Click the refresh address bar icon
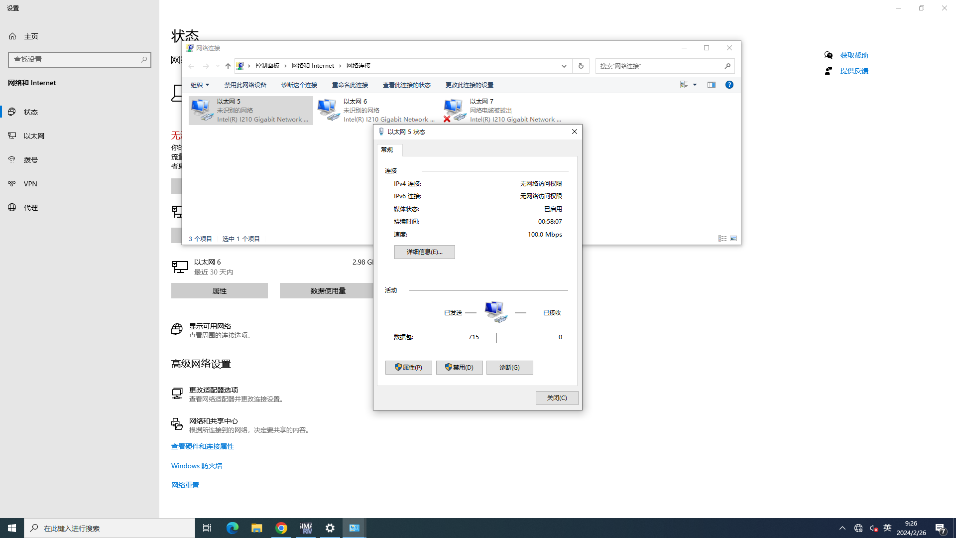The image size is (956, 538). (x=581, y=66)
